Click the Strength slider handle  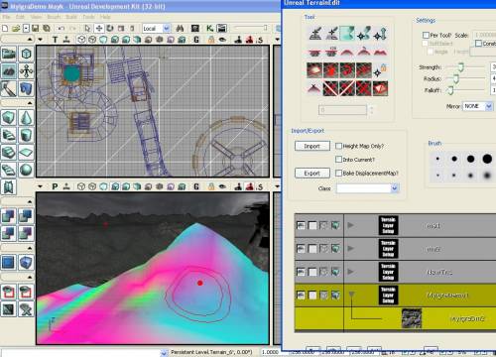click(x=460, y=67)
